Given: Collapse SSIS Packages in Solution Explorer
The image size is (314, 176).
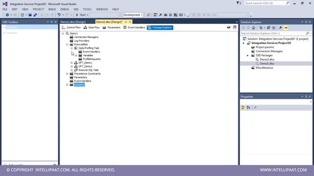Looking at the screenshot, I should click(x=247, y=55).
